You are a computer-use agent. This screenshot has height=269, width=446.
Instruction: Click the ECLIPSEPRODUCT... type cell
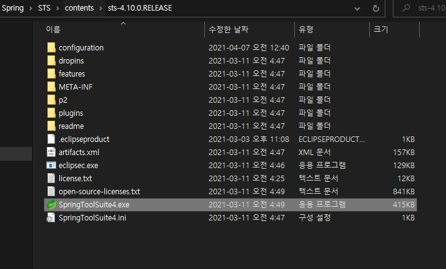(x=331, y=139)
